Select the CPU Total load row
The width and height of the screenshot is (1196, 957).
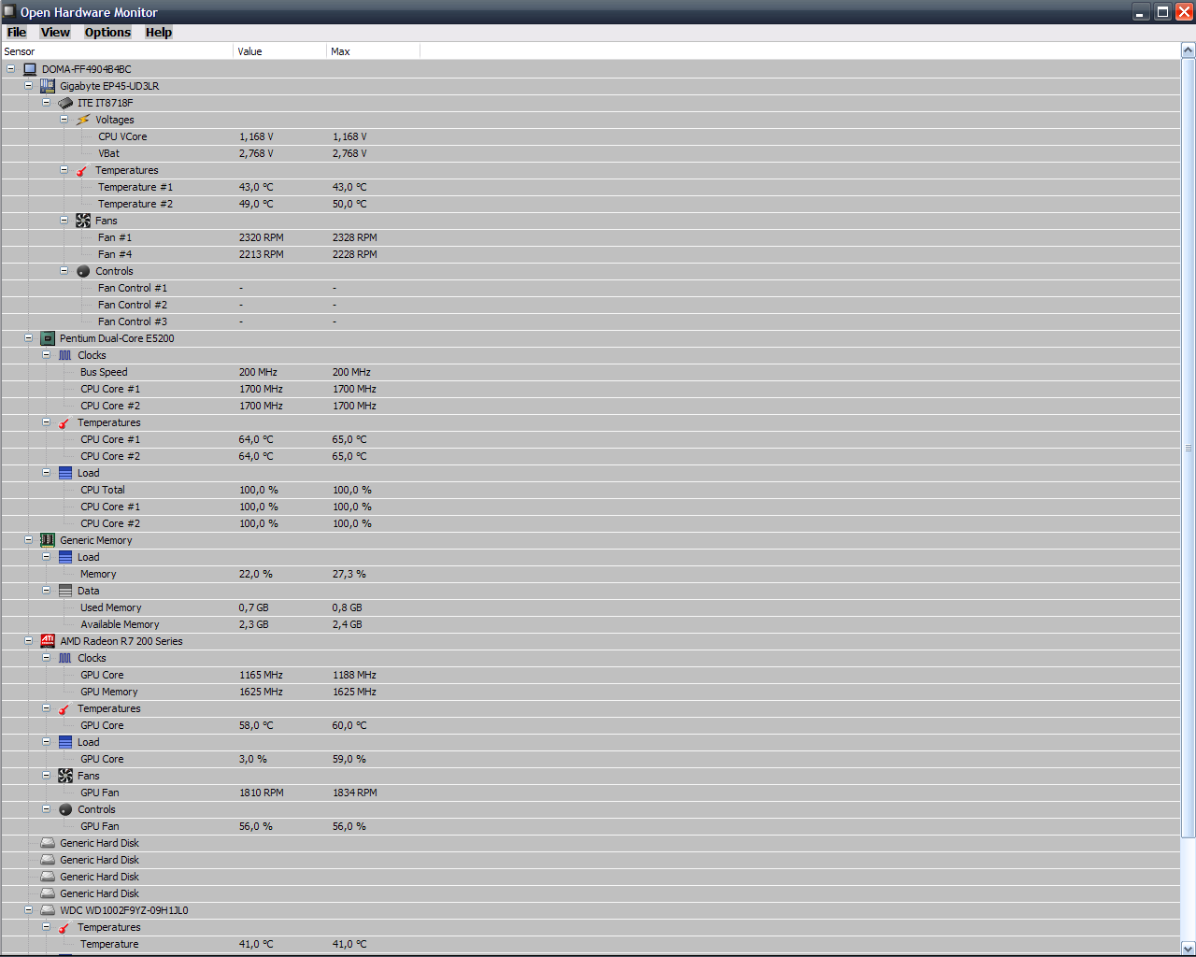coord(591,490)
